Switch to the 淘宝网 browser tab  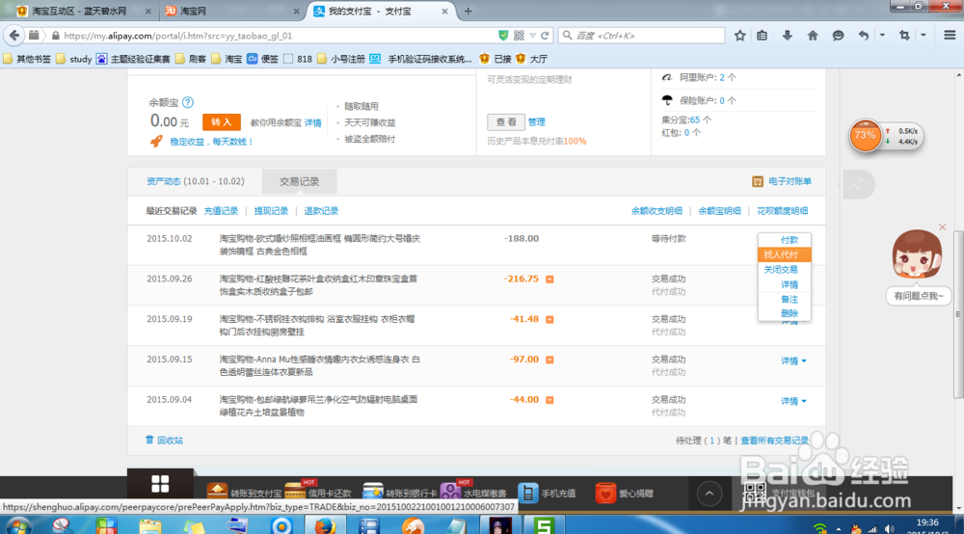tap(231, 11)
